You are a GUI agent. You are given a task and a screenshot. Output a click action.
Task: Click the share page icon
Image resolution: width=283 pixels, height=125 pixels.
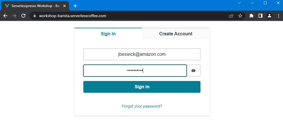point(231,16)
